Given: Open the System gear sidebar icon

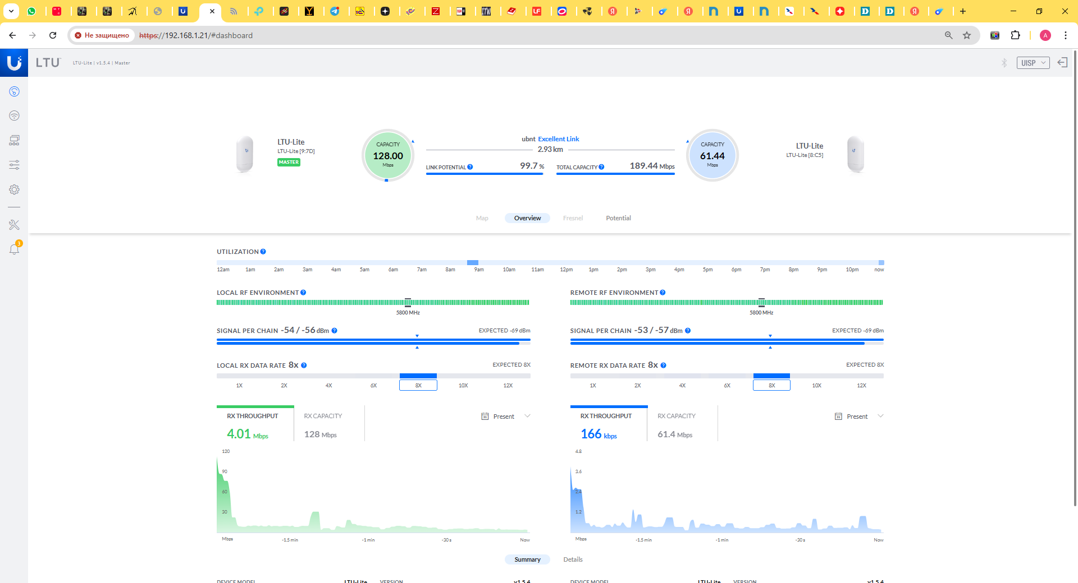Looking at the screenshot, I should [14, 189].
